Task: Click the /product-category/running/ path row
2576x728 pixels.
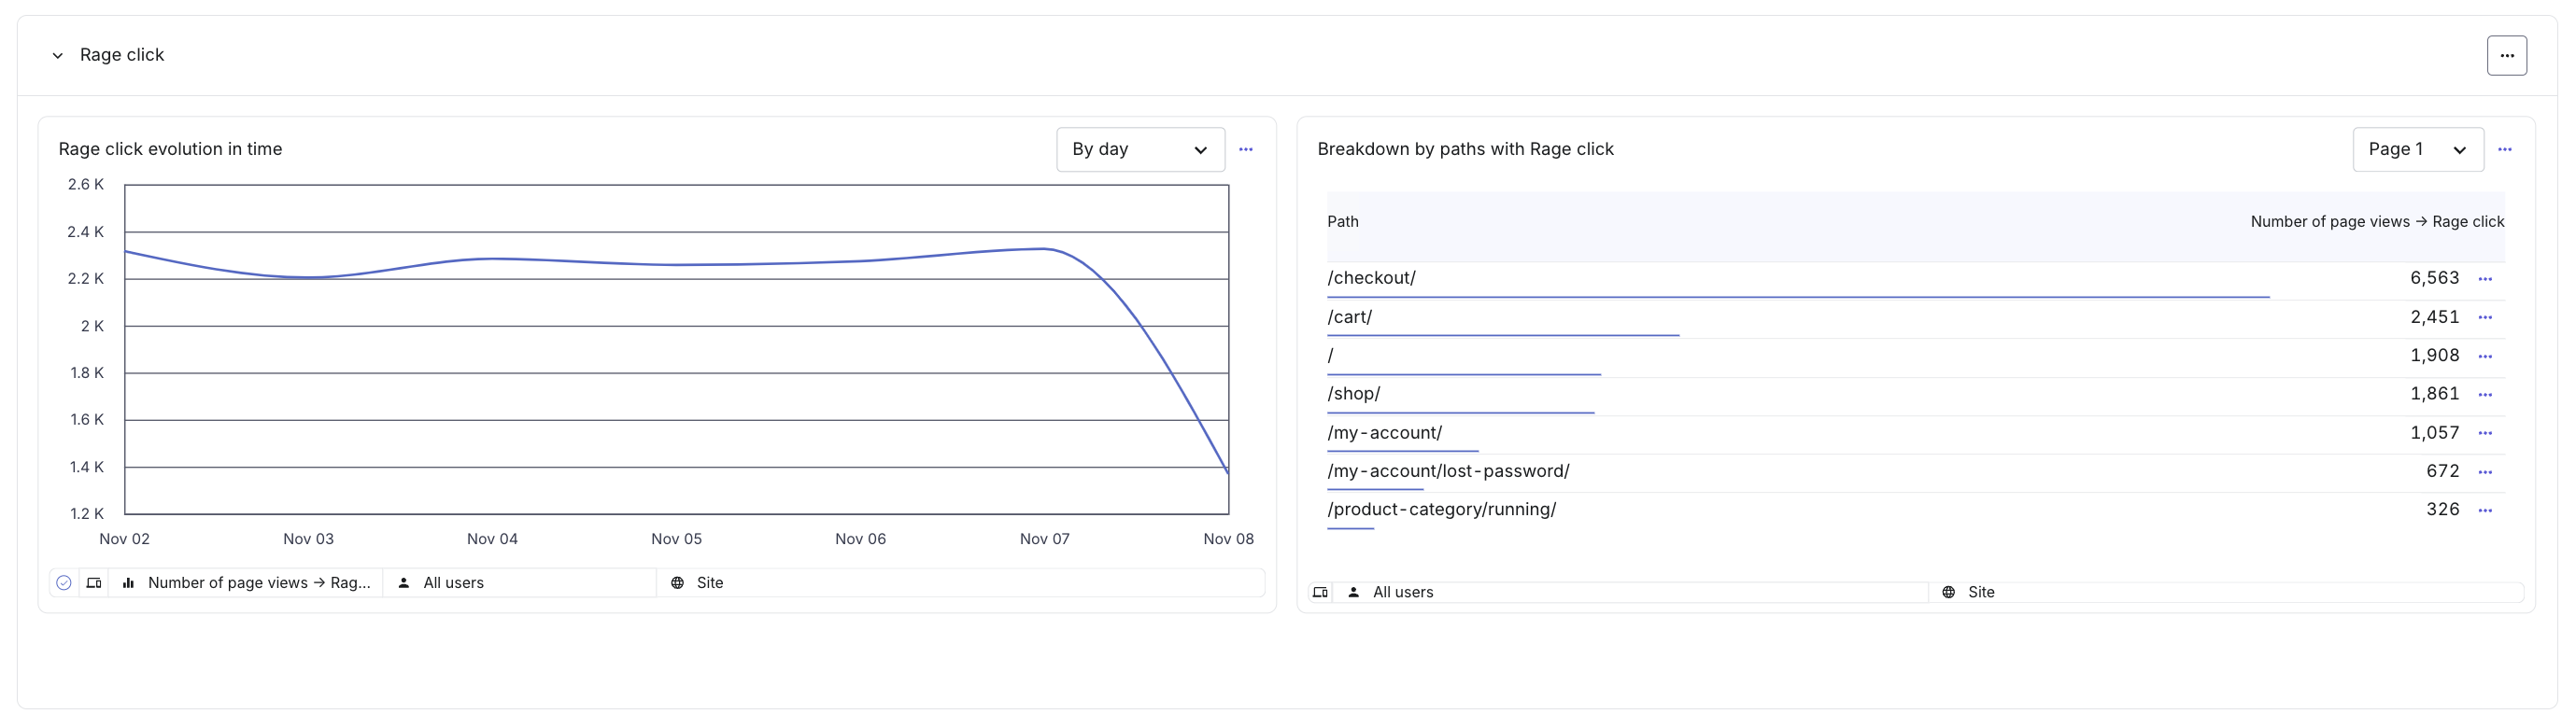Action: 1441,510
